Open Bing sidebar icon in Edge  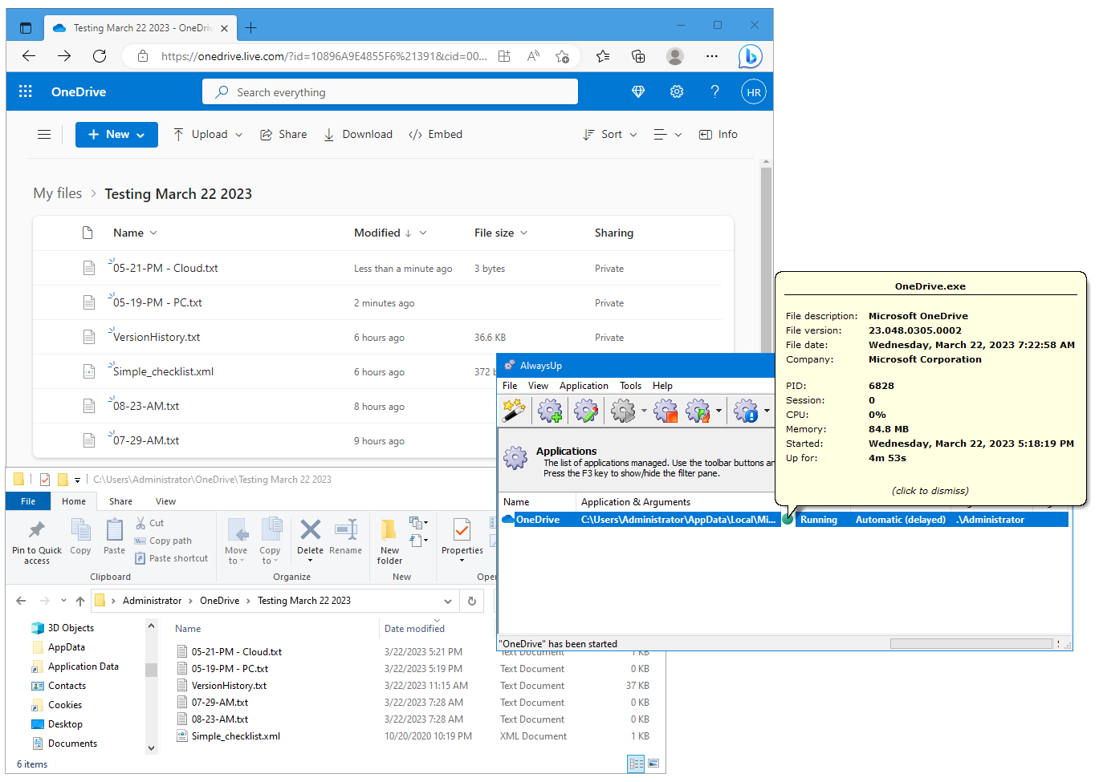(751, 56)
